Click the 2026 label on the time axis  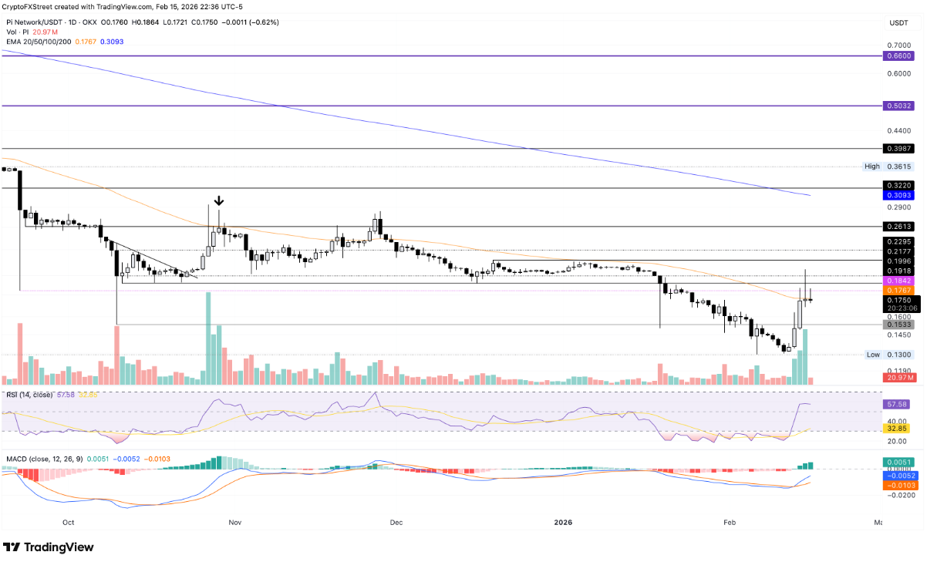[x=564, y=522]
